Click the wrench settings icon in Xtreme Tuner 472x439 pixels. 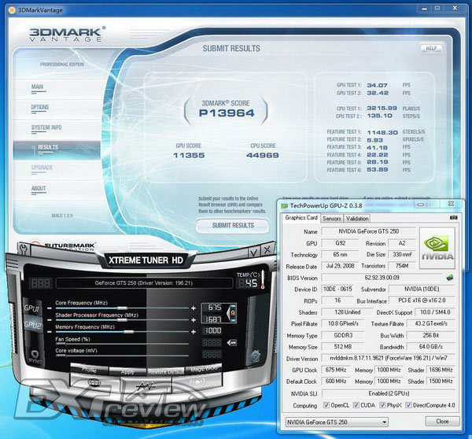[x=23, y=249]
